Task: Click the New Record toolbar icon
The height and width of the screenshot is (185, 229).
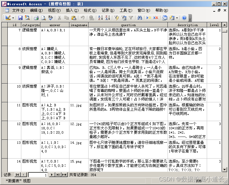Action: (x=149, y=18)
